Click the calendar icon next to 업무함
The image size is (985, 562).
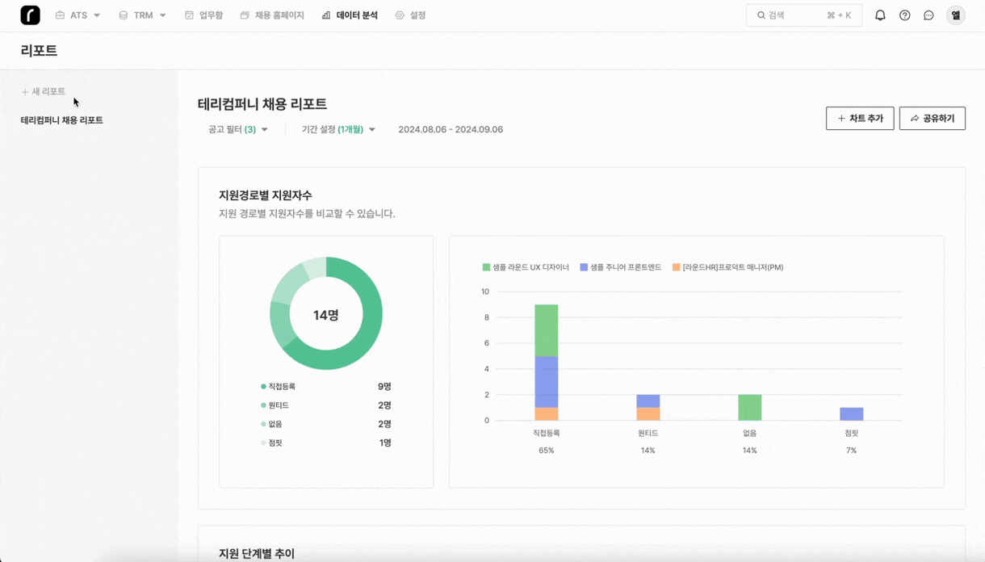tap(189, 15)
